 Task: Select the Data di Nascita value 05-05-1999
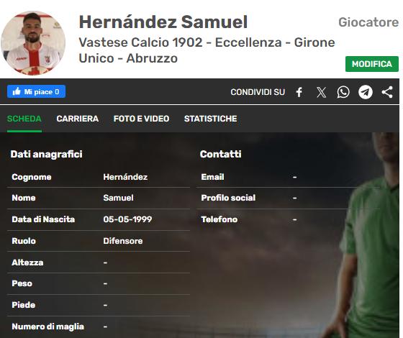(x=127, y=219)
